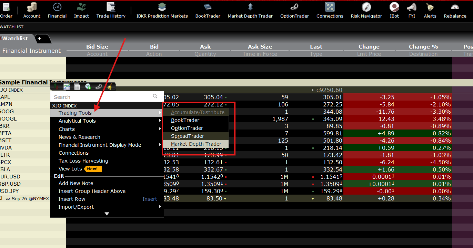
Task: Expand Financial Instrument Display Mode submenu
Action: pyautogui.click(x=107, y=145)
